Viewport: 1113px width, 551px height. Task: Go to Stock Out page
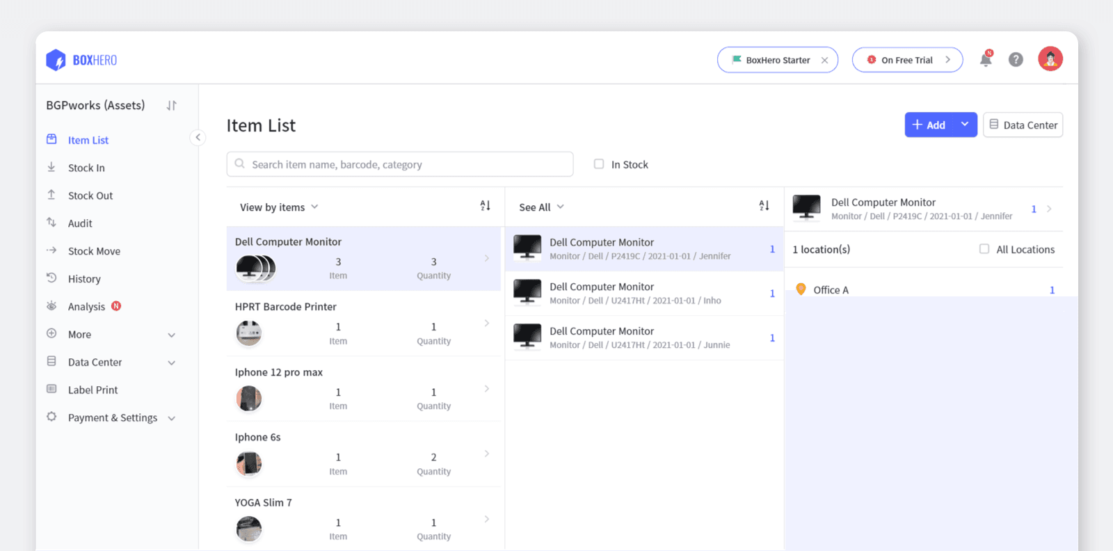click(90, 195)
